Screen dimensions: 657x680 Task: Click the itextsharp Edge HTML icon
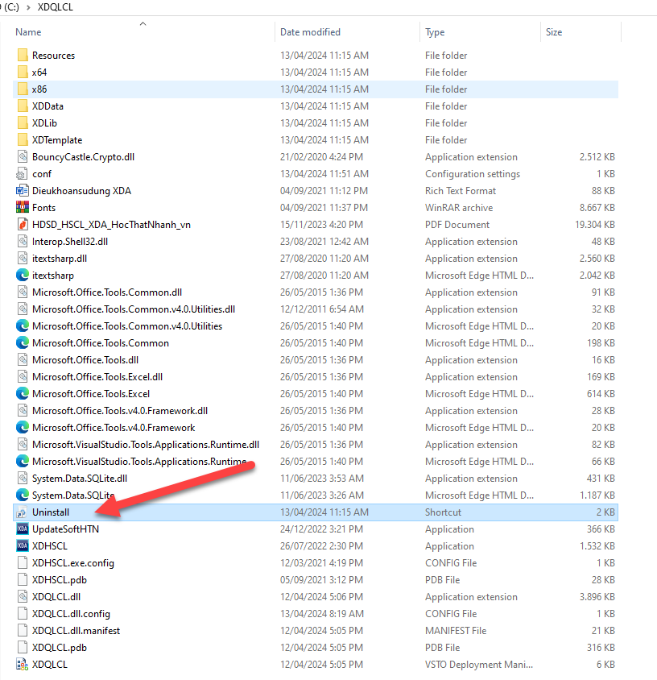coord(23,275)
